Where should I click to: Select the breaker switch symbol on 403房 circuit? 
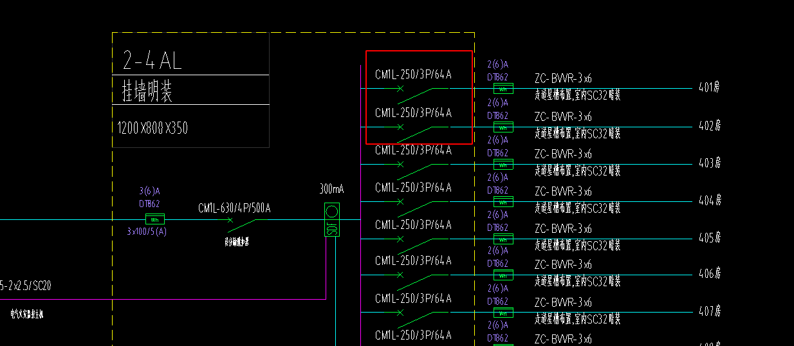(415, 170)
